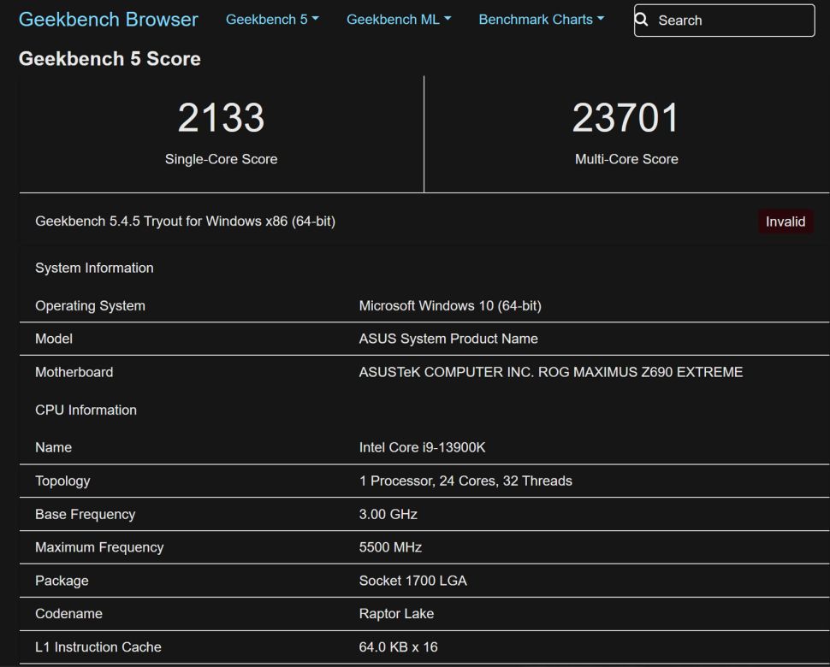Click the red Invalid badge
Image resolution: width=830 pixels, height=667 pixels.
coord(785,221)
